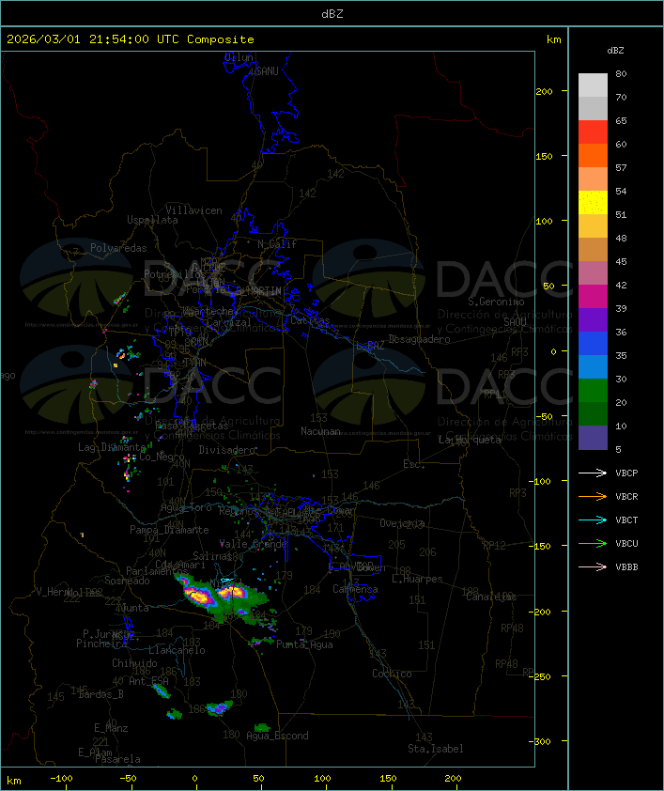Click the orange VBCR arrow icon
664x791 pixels.
click(593, 496)
